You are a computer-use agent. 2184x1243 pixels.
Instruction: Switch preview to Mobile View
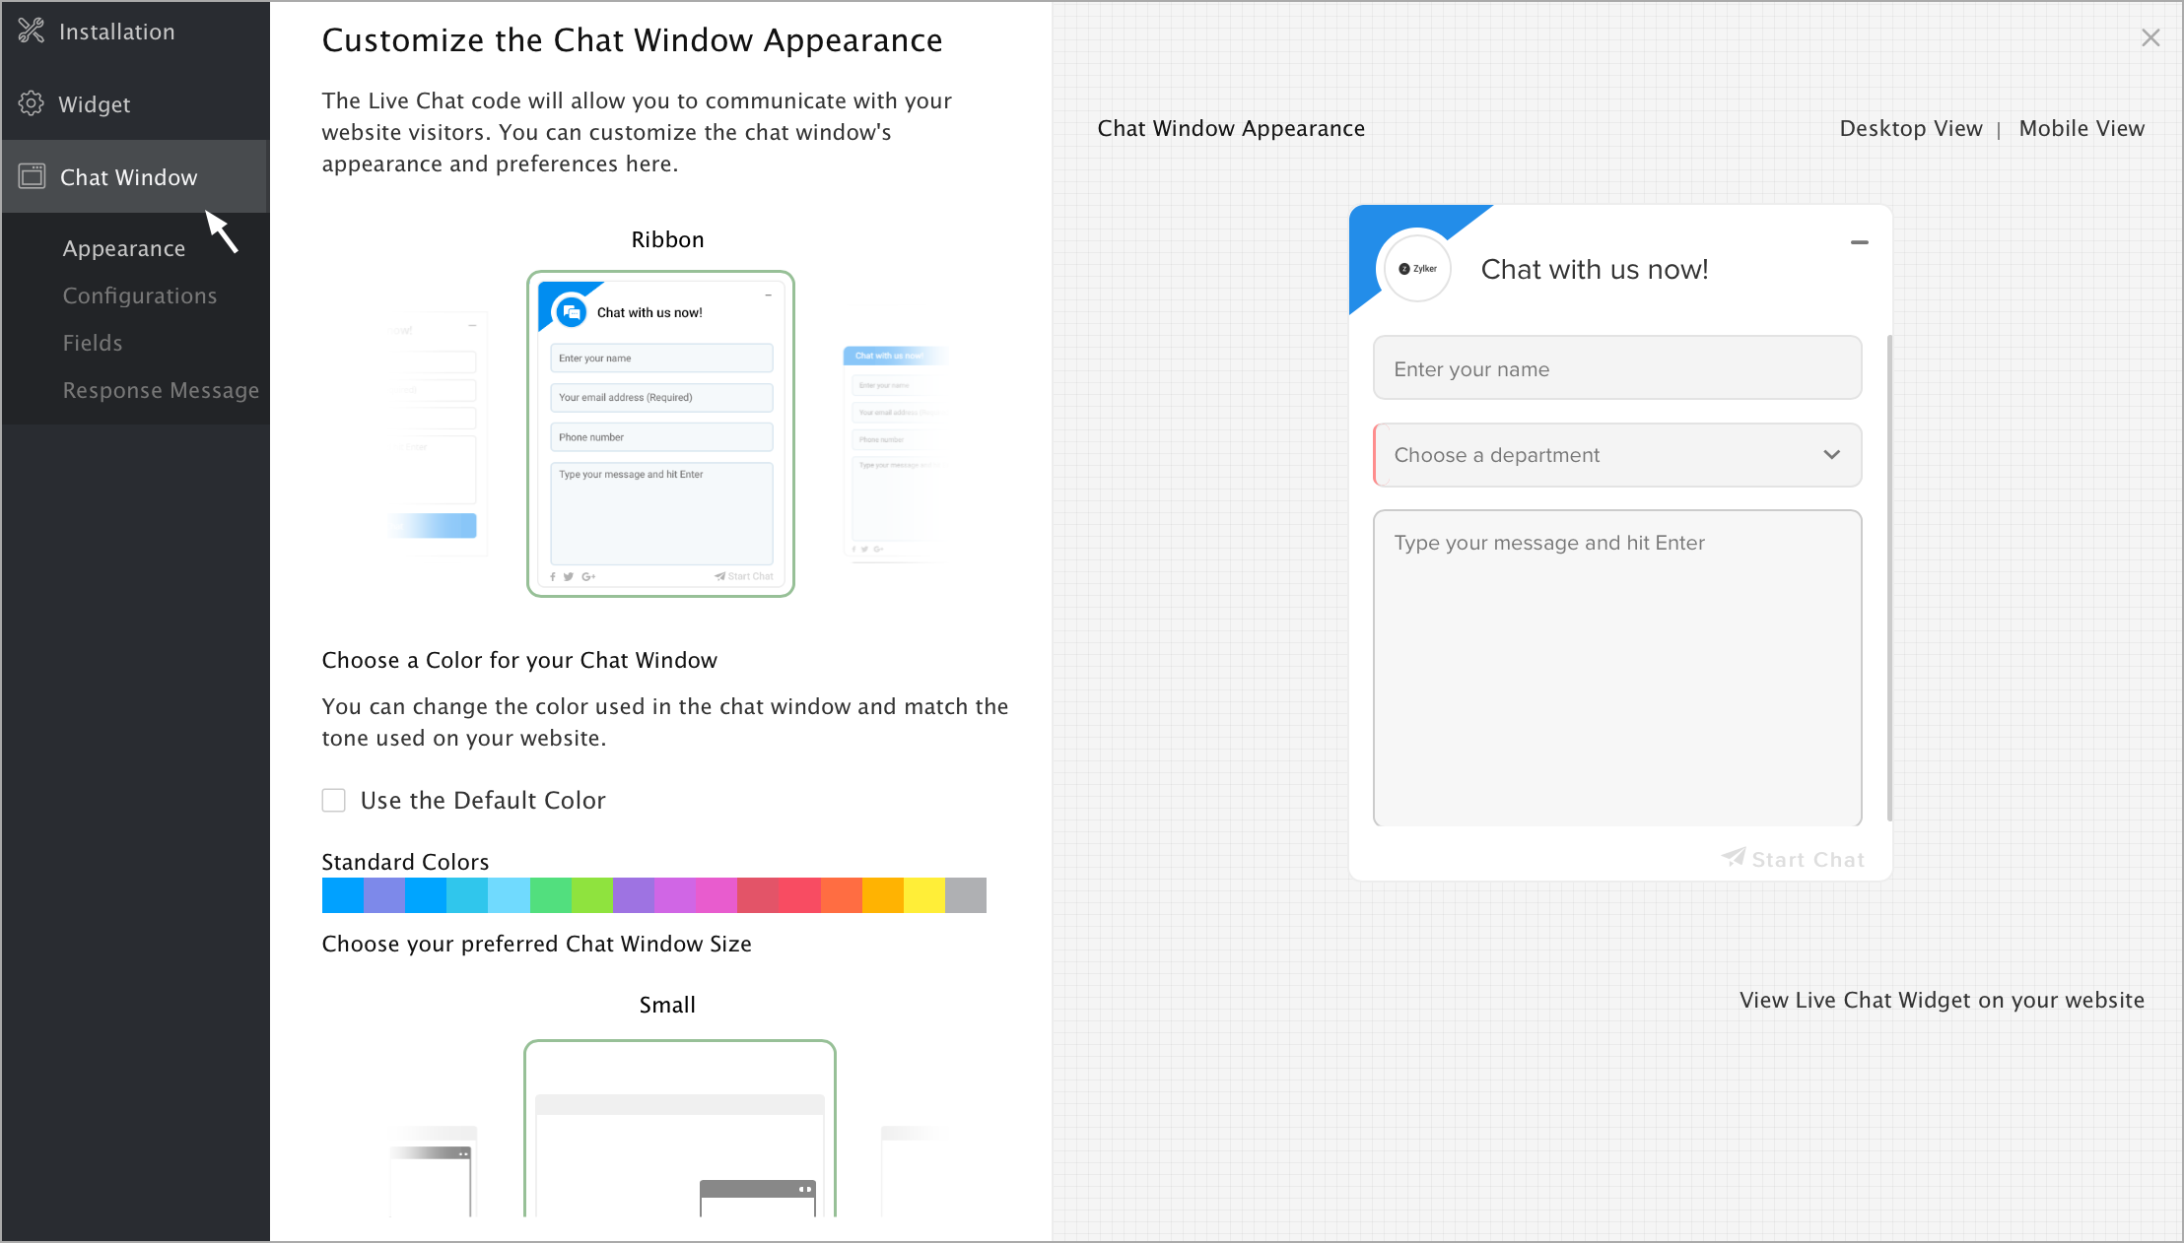2082,128
